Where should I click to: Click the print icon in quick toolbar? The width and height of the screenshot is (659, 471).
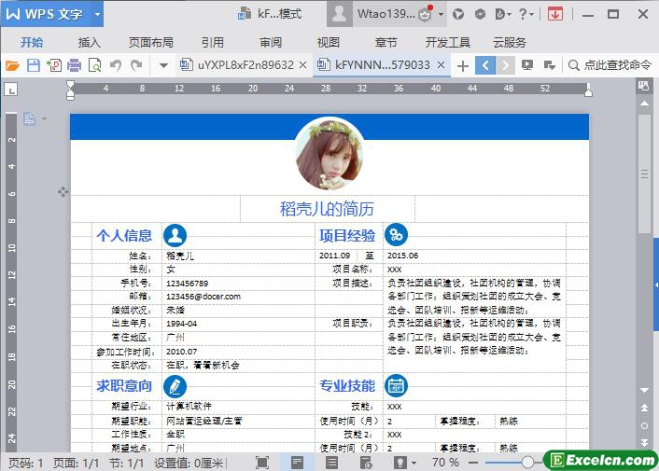click(x=53, y=65)
